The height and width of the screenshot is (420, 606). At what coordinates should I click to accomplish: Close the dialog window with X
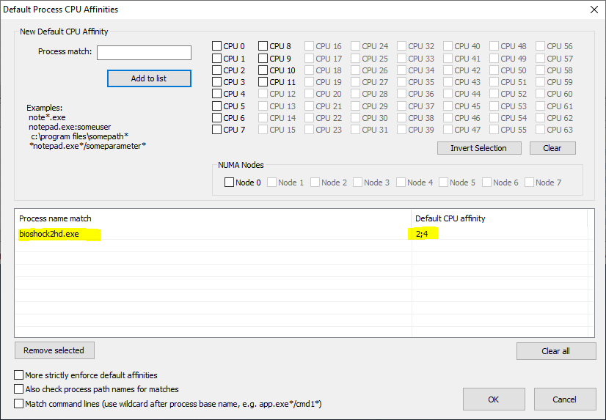coord(593,10)
